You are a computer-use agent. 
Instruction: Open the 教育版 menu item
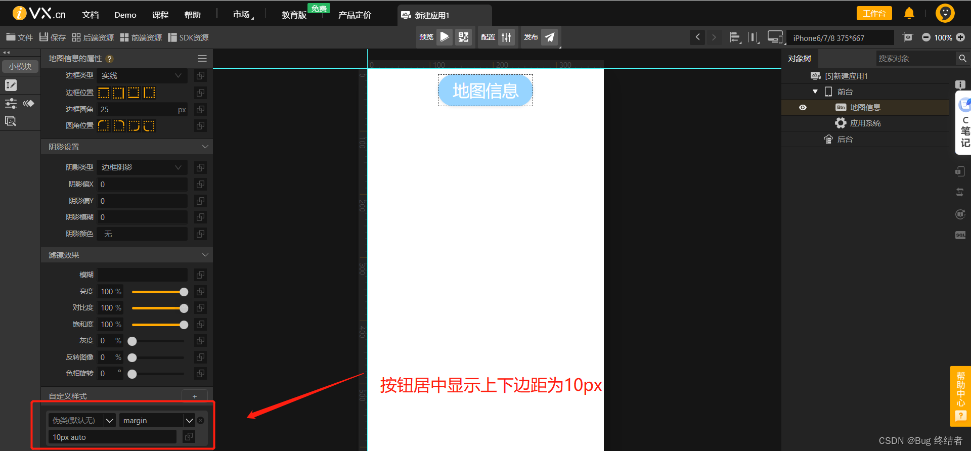(x=294, y=15)
